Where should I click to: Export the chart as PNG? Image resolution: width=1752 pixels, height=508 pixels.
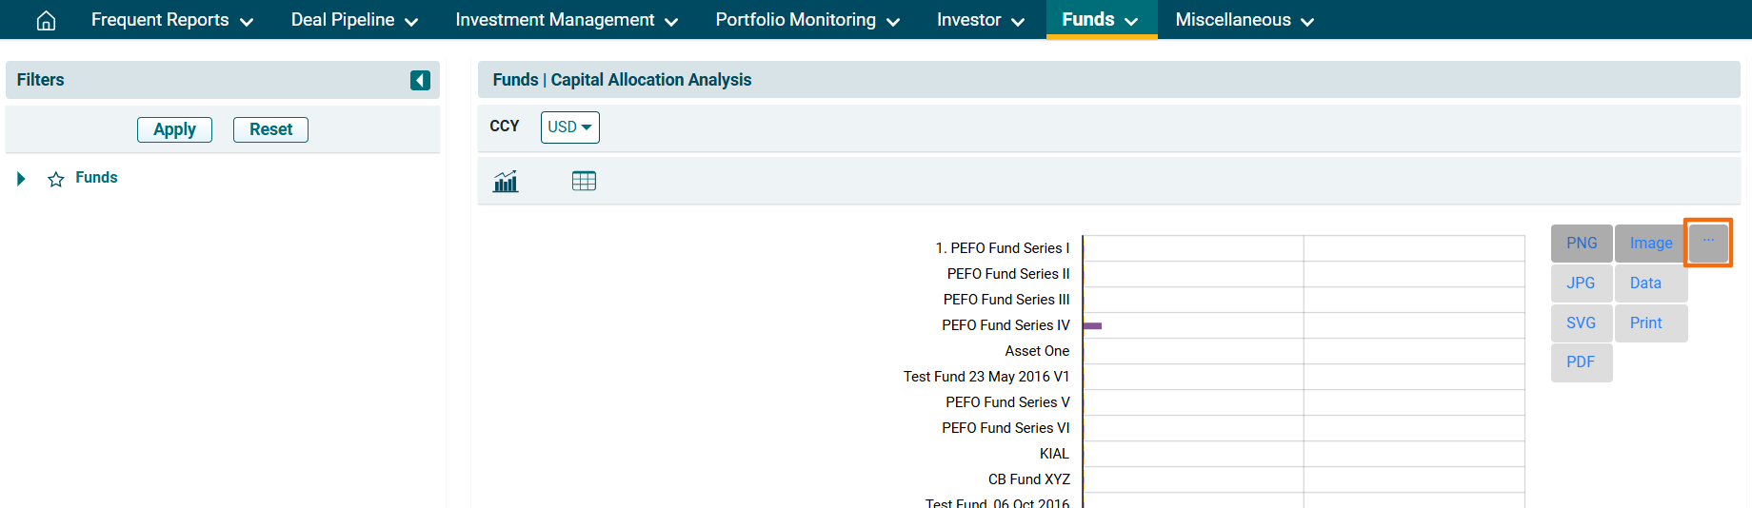tap(1581, 244)
